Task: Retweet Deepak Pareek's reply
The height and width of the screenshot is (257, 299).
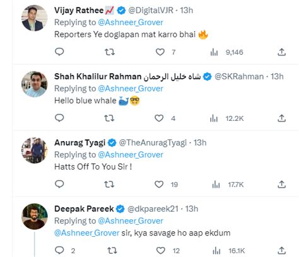Action: tap(112, 251)
